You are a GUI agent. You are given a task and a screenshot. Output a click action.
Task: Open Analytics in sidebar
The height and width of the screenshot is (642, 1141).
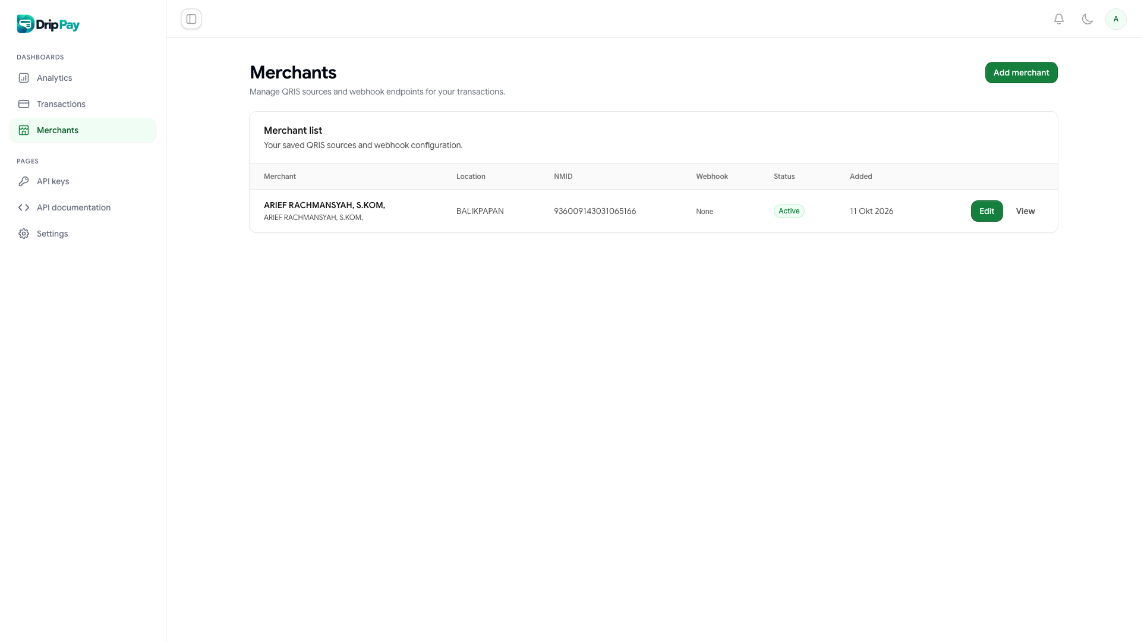pos(83,78)
